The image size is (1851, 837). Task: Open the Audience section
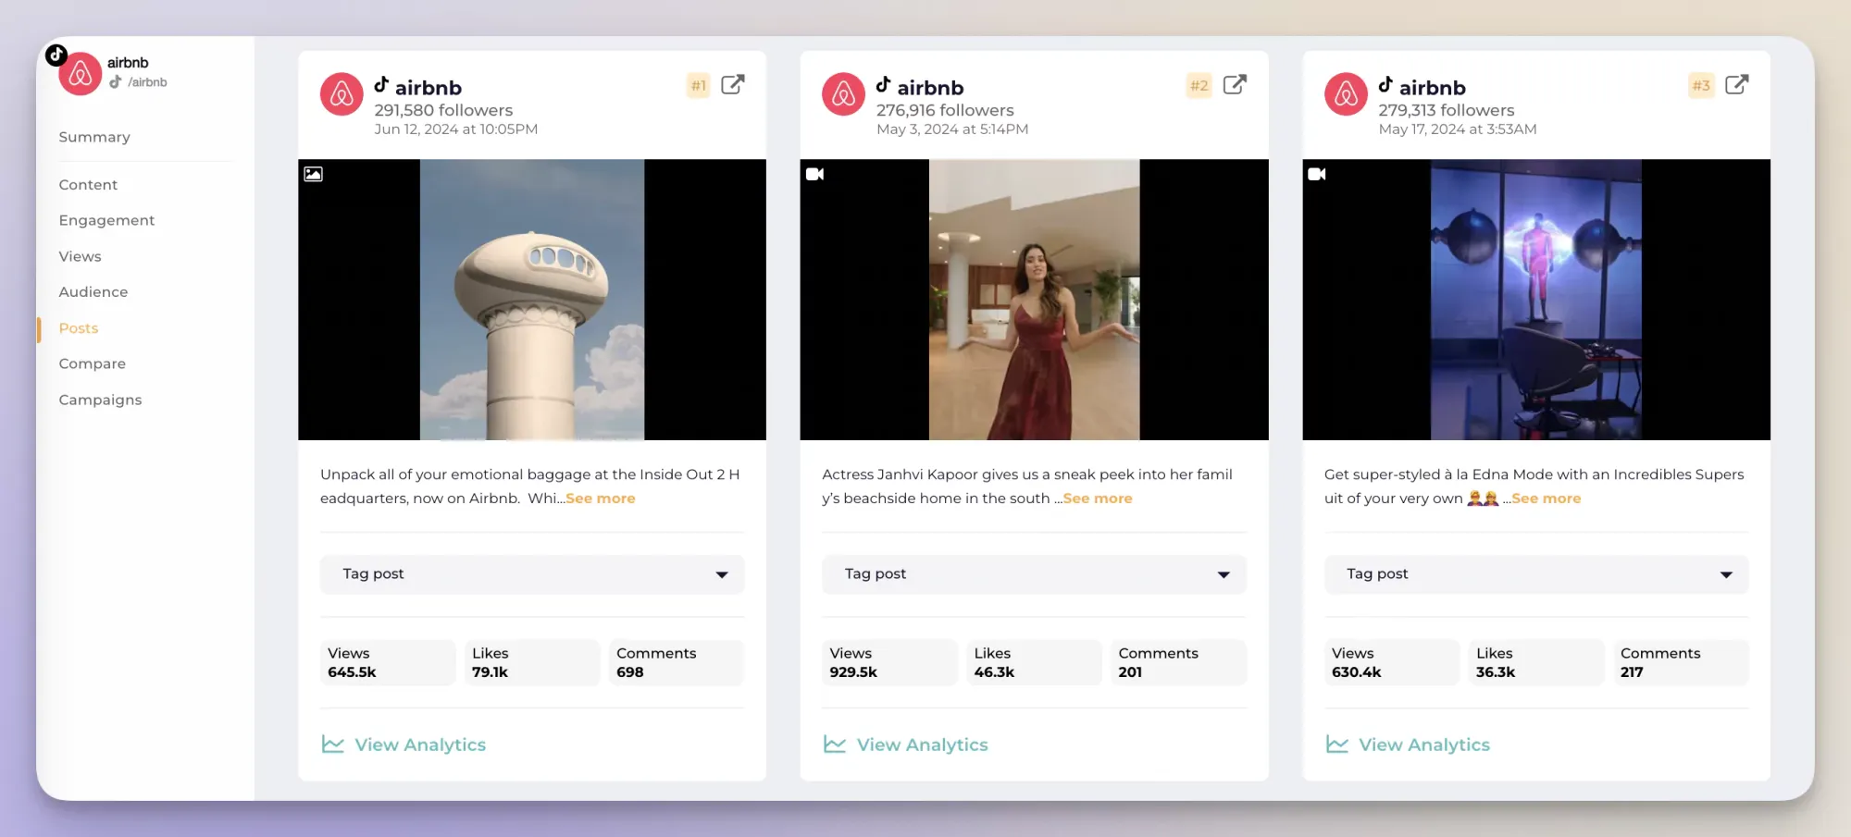click(x=93, y=292)
